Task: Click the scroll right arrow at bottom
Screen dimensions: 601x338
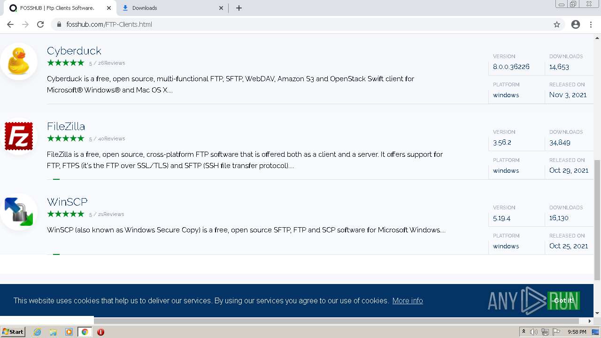Action: (590, 321)
